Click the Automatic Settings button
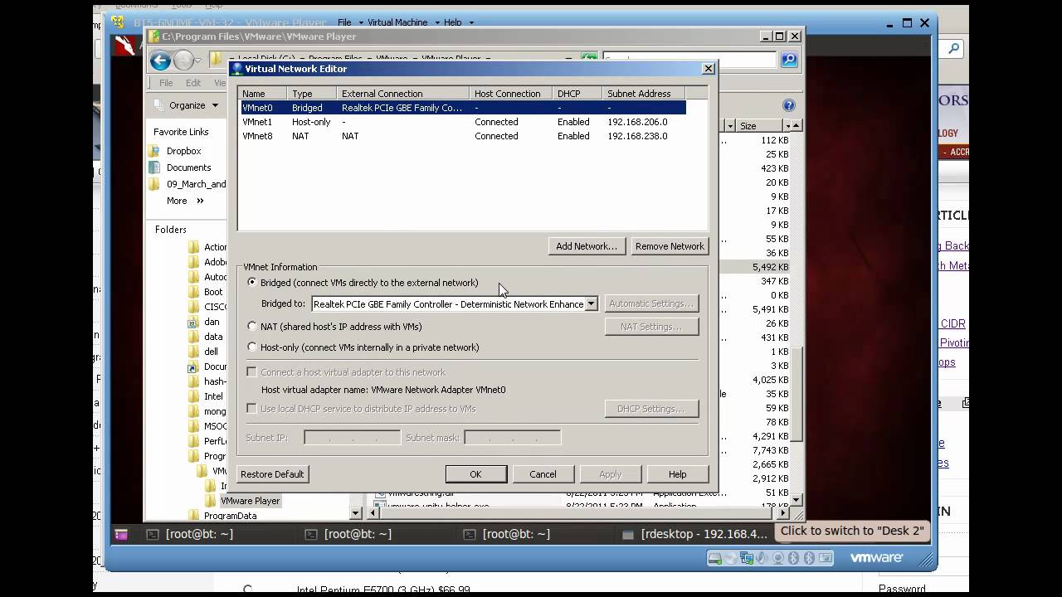 (x=651, y=303)
